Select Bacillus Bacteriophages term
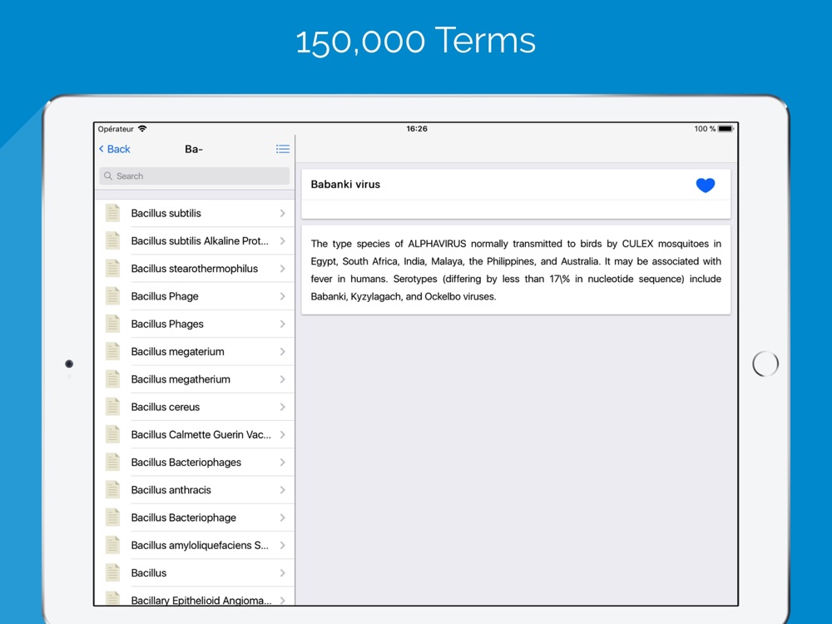This screenshot has width=832, height=624. [194, 462]
